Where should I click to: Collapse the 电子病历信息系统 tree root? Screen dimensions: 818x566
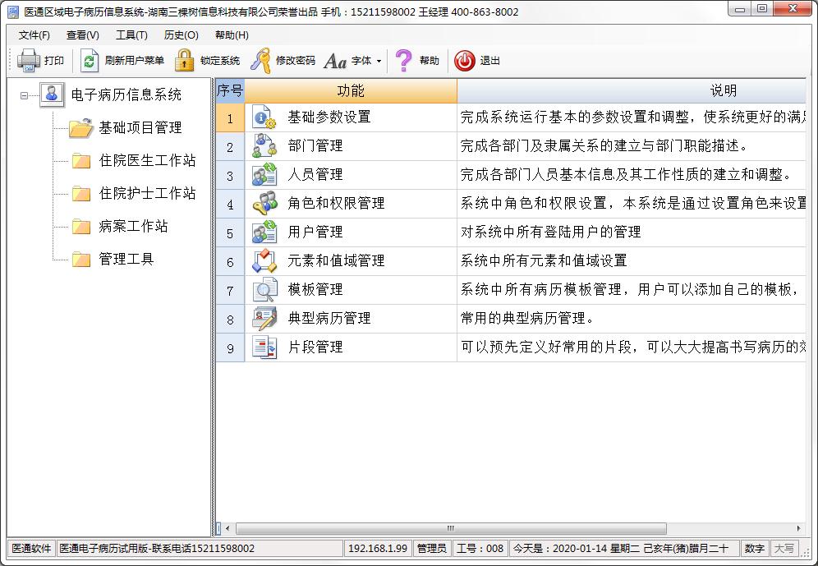24,95
